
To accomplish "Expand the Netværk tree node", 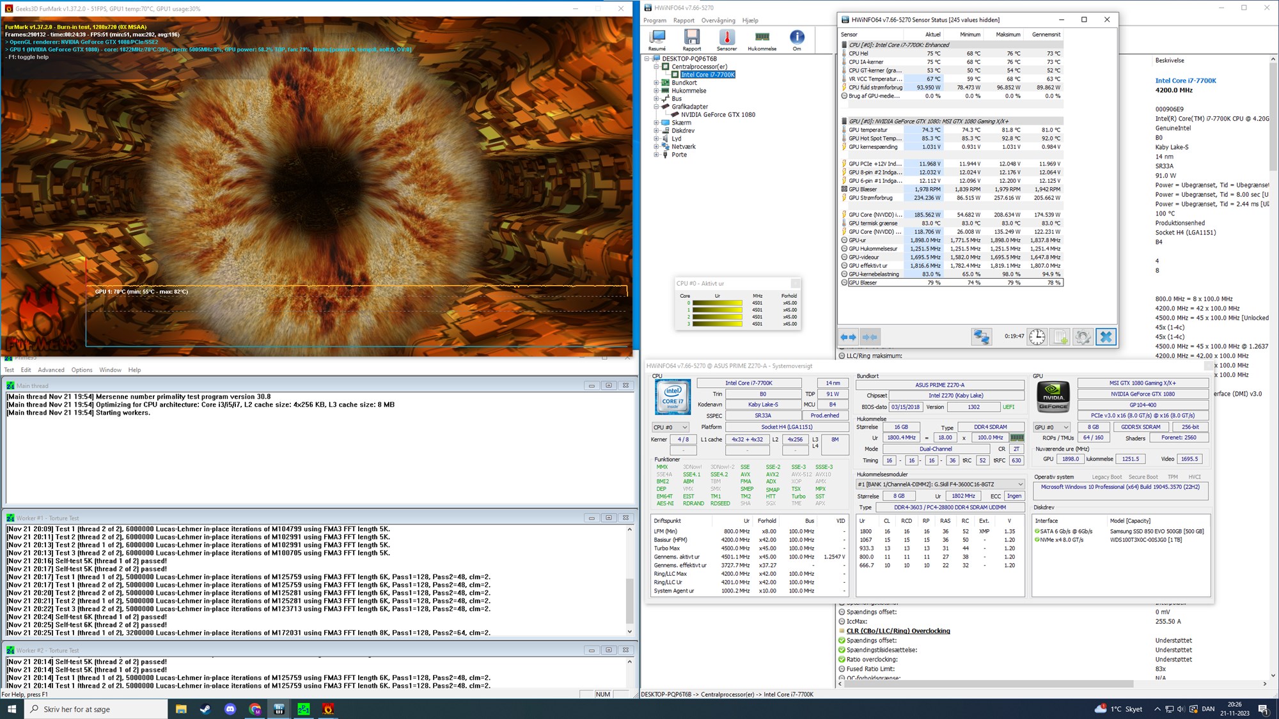I will tap(656, 146).
